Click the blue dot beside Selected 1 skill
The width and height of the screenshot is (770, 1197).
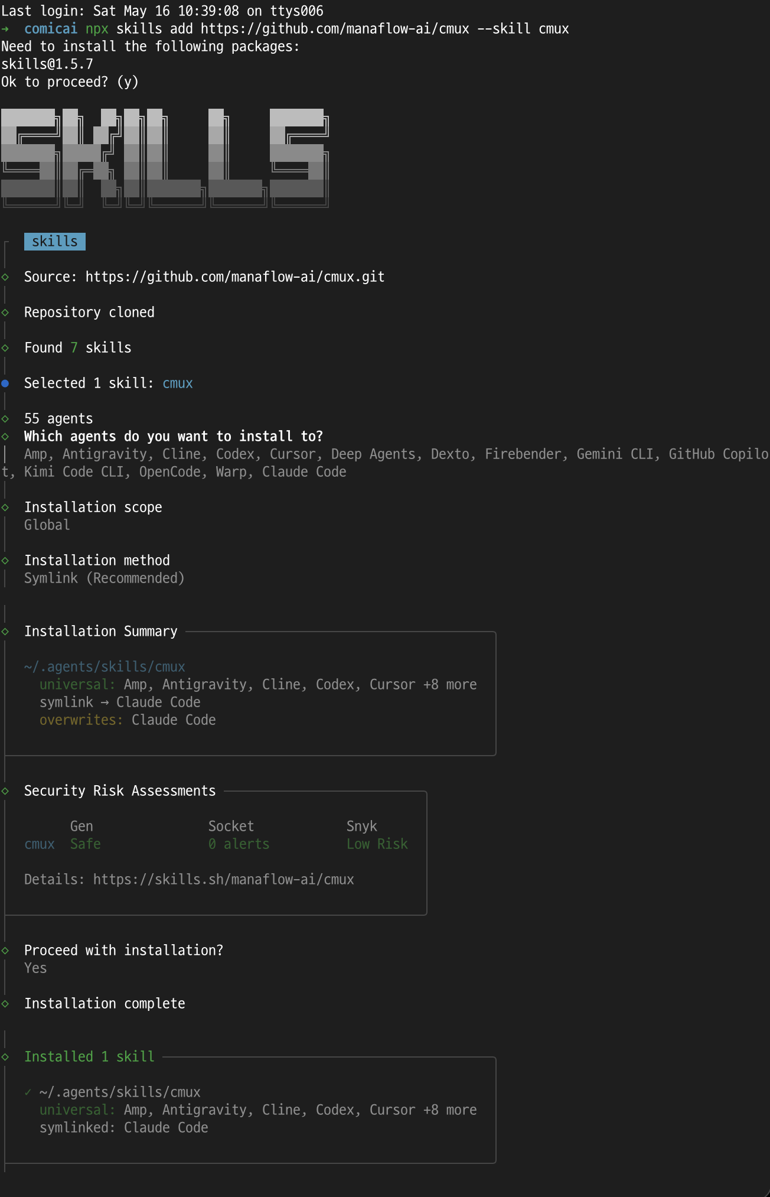point(5,383)
